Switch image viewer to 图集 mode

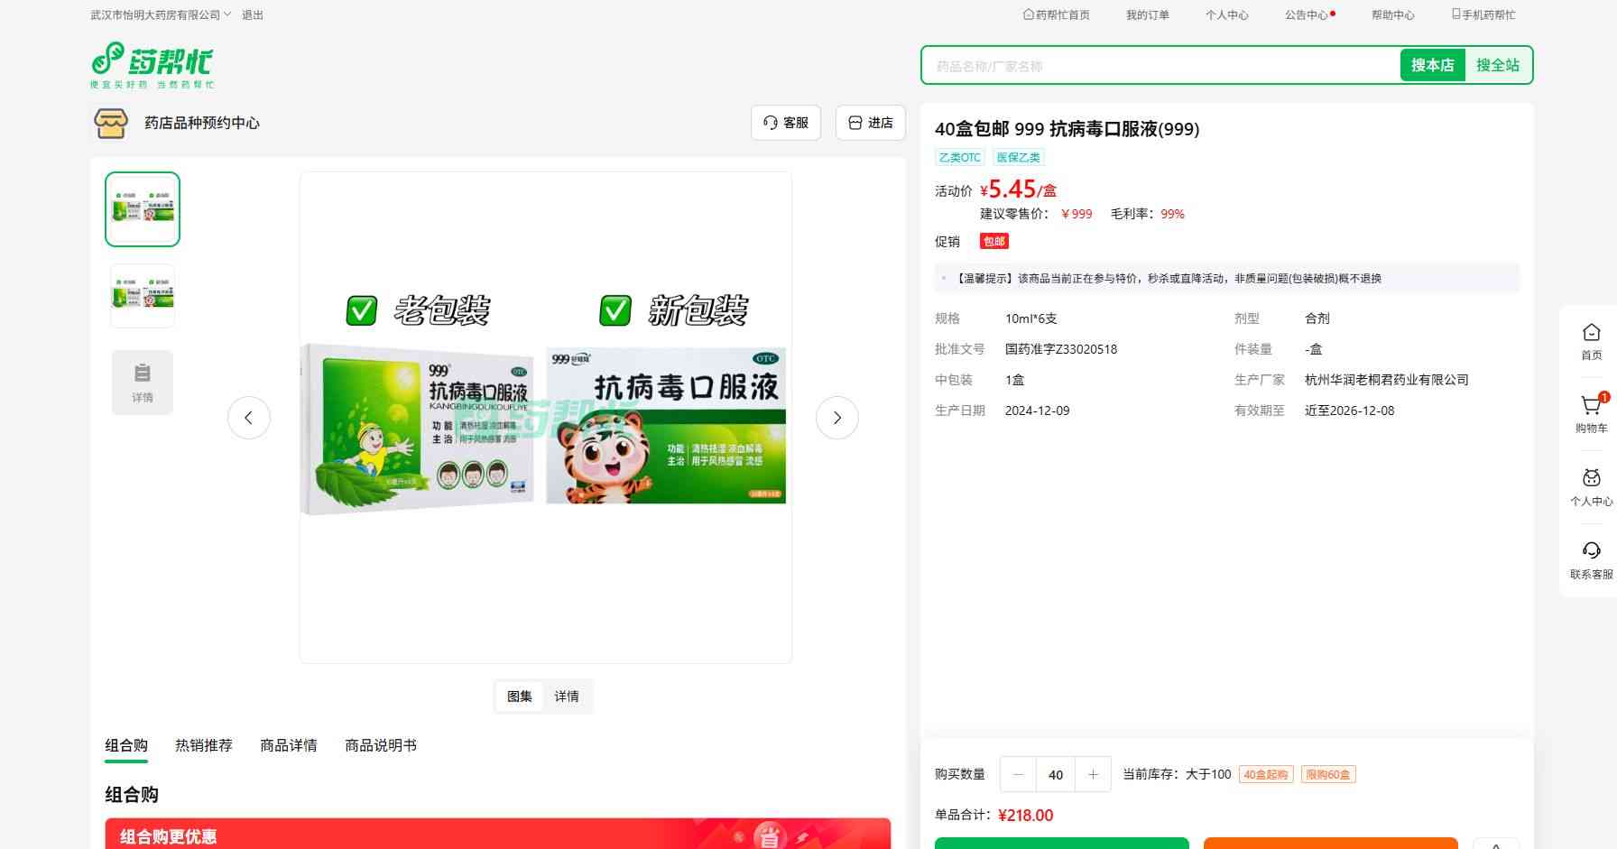point(520,697)
